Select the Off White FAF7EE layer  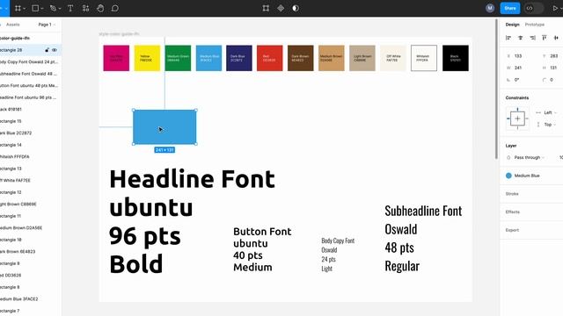[x=31, y=181]
